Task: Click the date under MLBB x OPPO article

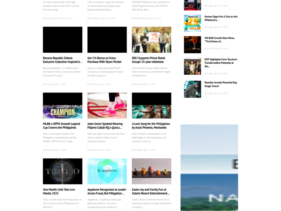Action: pyautogui.click(x=55, y=150)
